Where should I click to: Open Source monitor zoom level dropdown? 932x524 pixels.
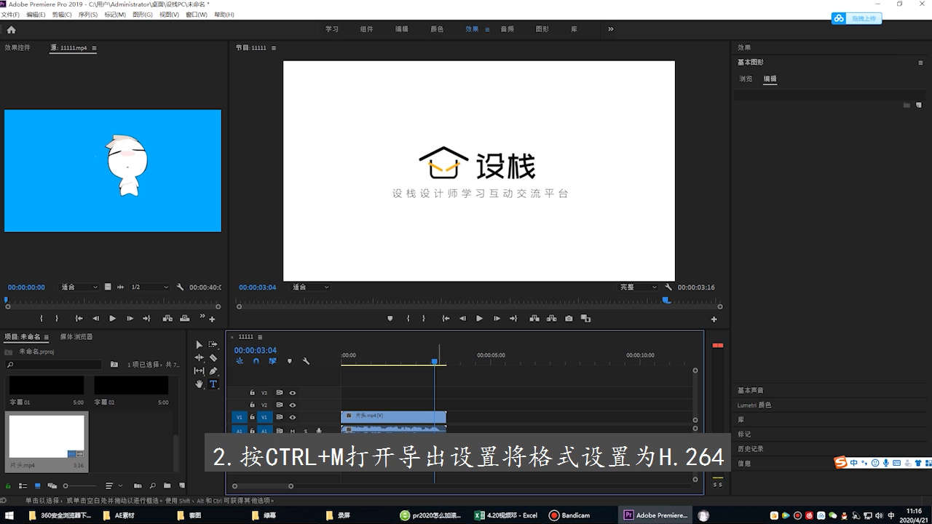(79, 287)
